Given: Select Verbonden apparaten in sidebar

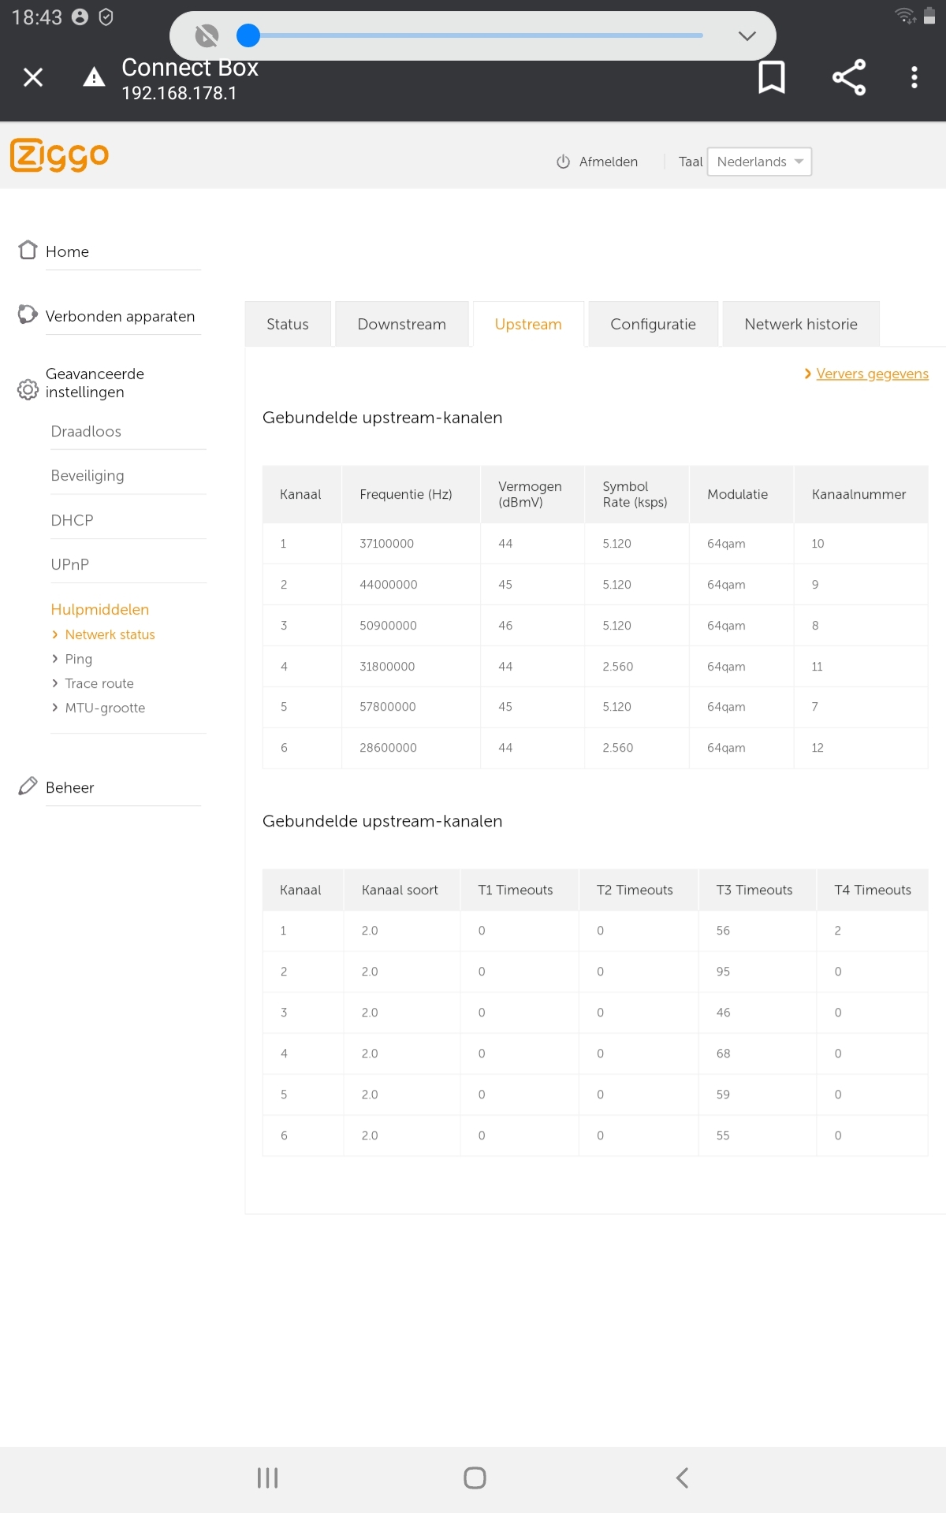Looking at the screenshot, I should 120,316.
